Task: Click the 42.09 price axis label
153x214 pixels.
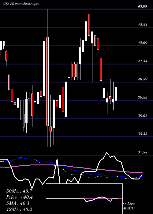Action: pos(143,43)
